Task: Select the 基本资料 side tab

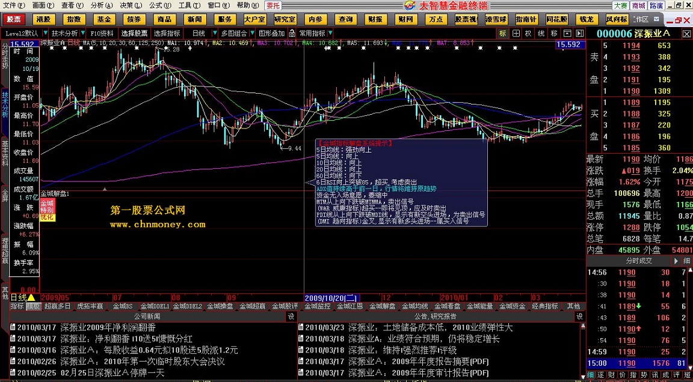Action: pos(5,153)
